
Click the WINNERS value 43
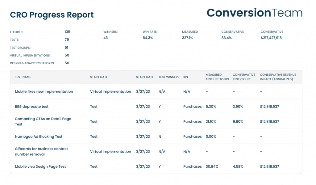(x=106, y=38)
